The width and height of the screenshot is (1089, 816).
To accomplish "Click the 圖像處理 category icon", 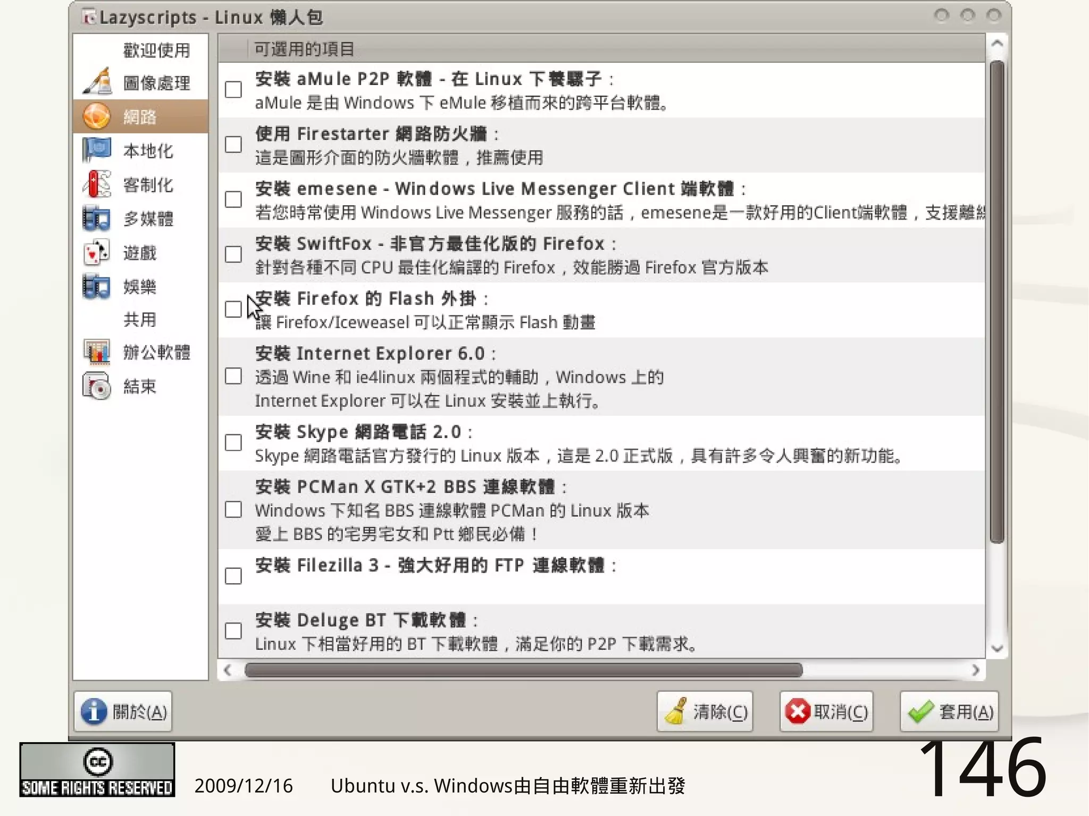I will coord(97,82).
